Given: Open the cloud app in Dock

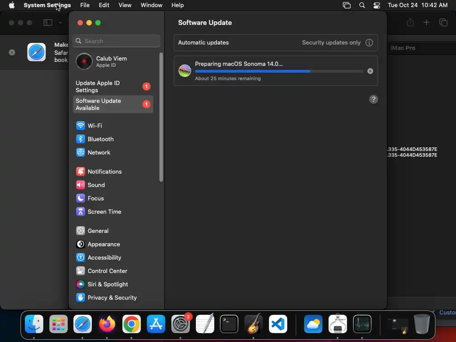Looking at the screenshot, I should tap(313, 324).
